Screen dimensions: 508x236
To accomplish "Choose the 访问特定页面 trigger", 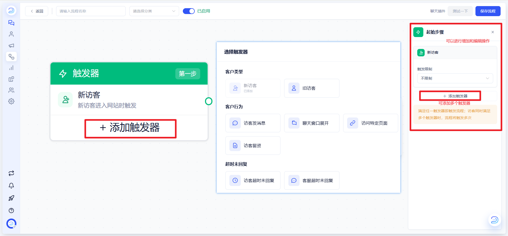I will click(x=371, y=123).
